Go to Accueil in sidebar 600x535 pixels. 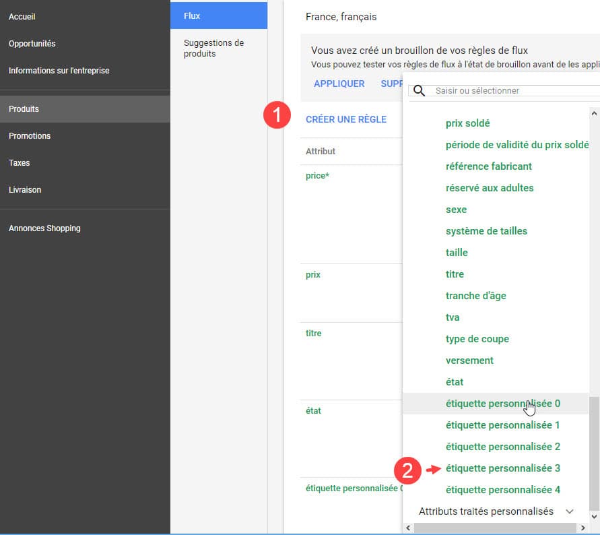[22, 17]
